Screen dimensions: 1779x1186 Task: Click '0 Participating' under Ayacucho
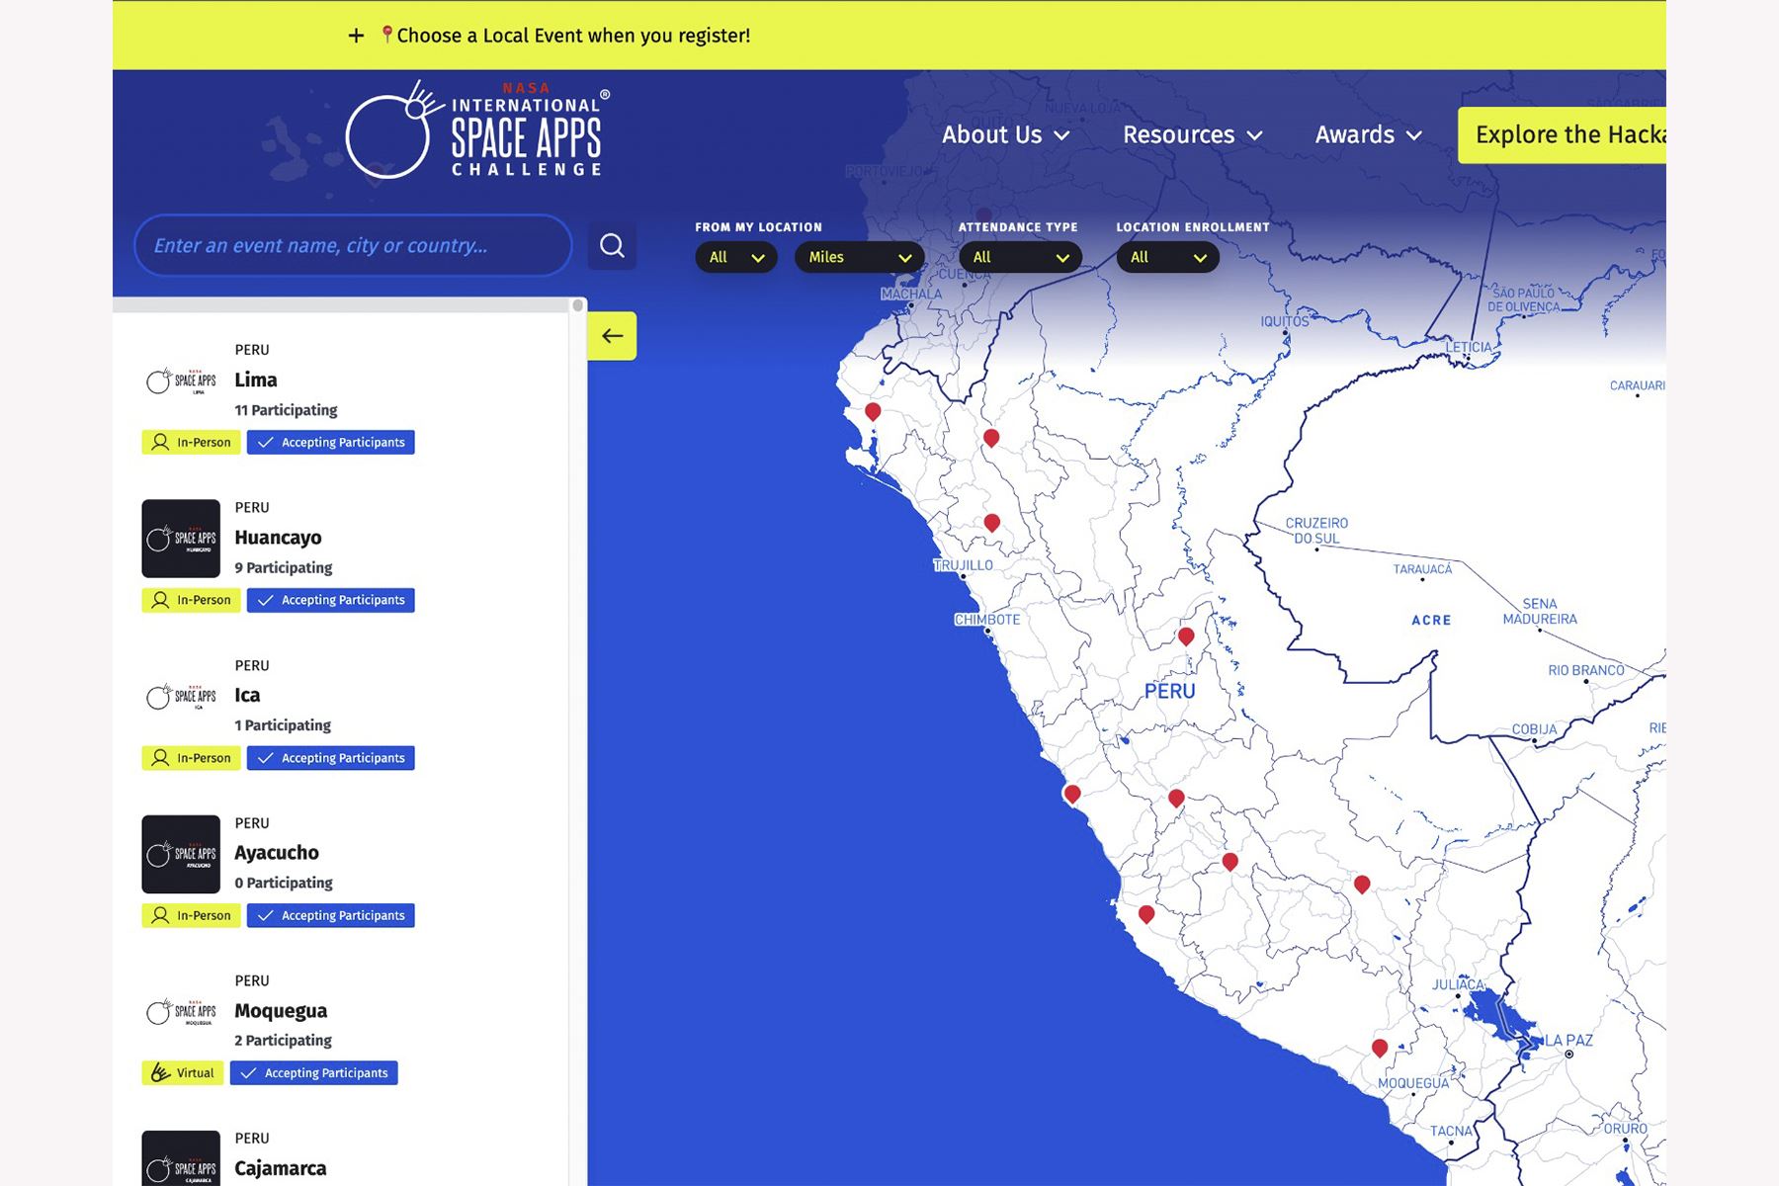(x=284, y=883)
